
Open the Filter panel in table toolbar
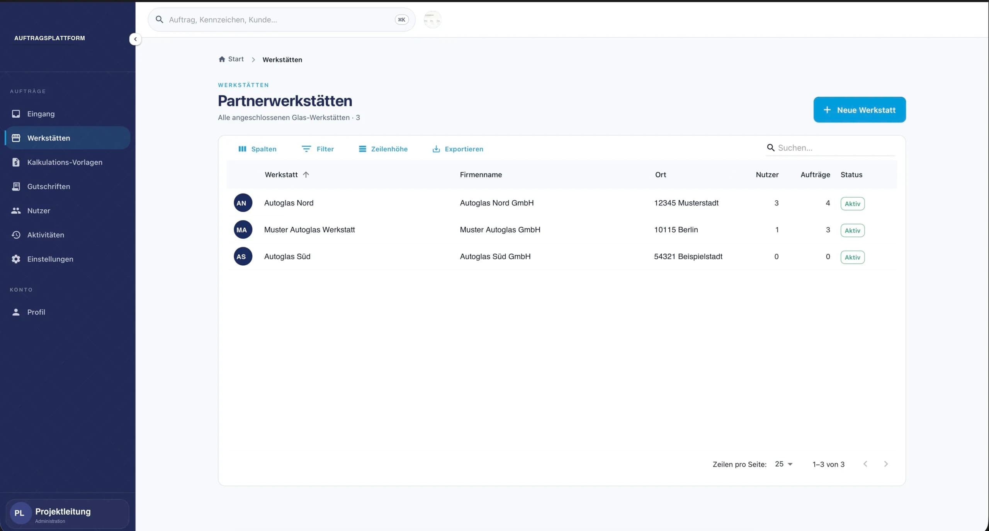click(318, 149)
